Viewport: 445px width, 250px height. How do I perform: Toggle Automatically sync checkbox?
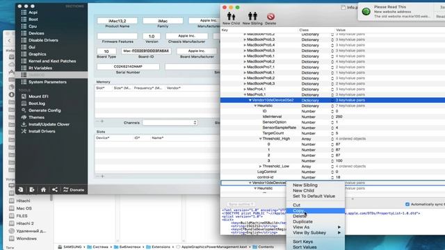[x=407, y=204]
